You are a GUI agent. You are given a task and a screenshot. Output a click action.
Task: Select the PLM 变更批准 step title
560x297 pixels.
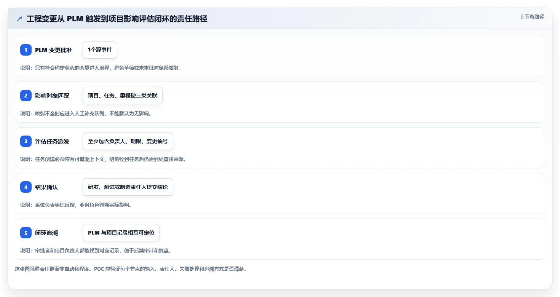point(53,50)
